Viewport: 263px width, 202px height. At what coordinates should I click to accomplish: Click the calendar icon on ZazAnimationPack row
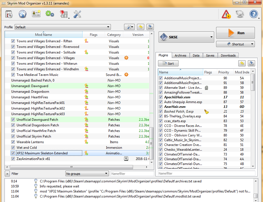coord(126,159)
